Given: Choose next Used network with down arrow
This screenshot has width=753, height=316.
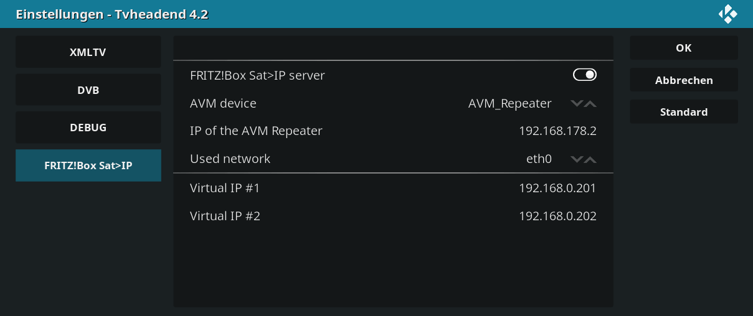Looking at the screenshot, I should [x=577, y=159].
